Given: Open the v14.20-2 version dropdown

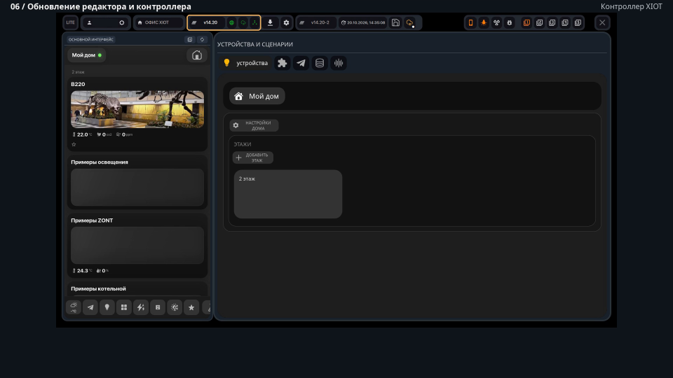Looking at the screenshot, I should tap(317, 22).
